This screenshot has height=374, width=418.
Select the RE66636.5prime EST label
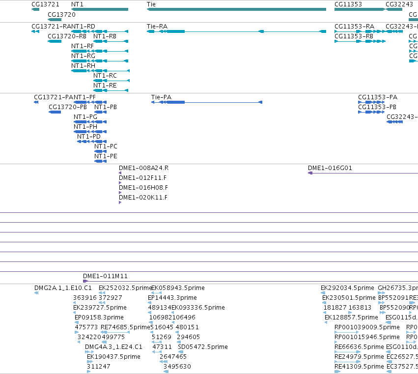pos(360,347)
